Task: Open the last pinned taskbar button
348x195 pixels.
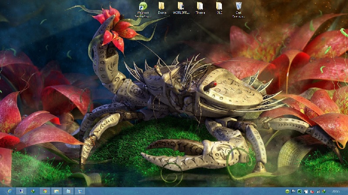Action: (x=80, y=191)
